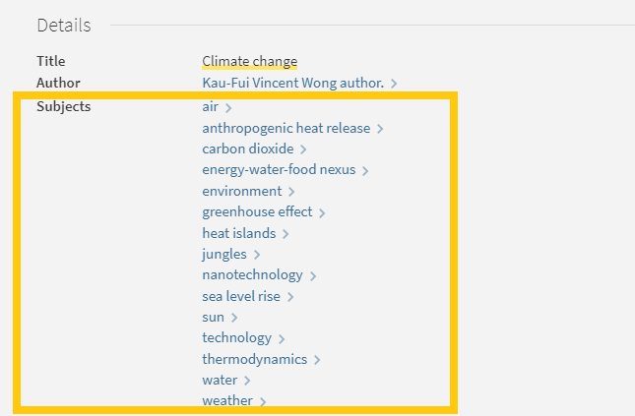635x416 pixels.
Task: Click the chevron next to heat islands
Action: [286, 234]
